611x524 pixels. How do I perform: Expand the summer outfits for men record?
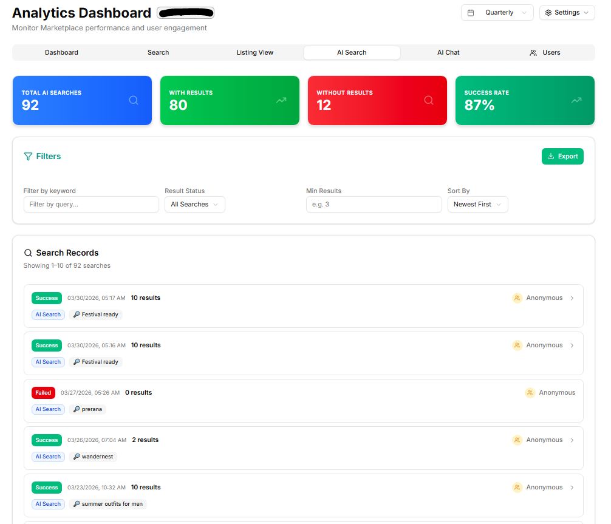(x=572, y=488)
